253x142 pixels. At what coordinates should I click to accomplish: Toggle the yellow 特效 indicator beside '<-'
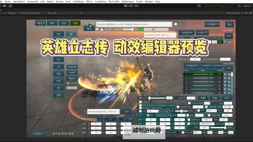coord(148,115)
